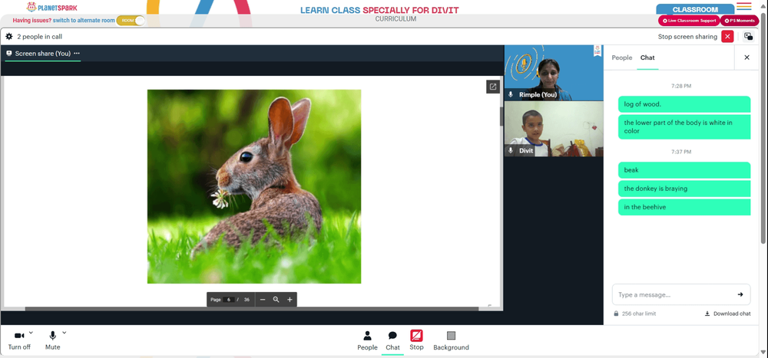
Task: Select the Chat tab in side panel
Action: pos(647,57)
